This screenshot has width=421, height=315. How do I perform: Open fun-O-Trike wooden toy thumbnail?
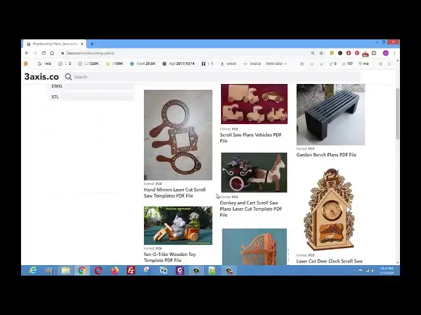point(178,225)
